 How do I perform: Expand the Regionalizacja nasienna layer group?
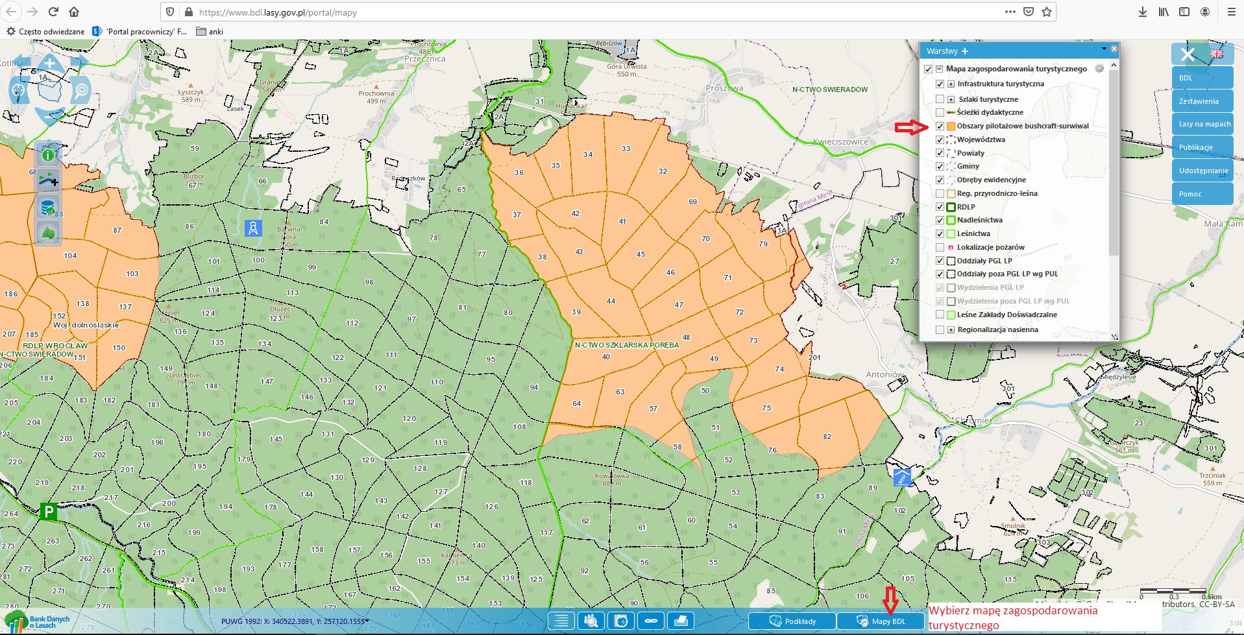[951, 329]
